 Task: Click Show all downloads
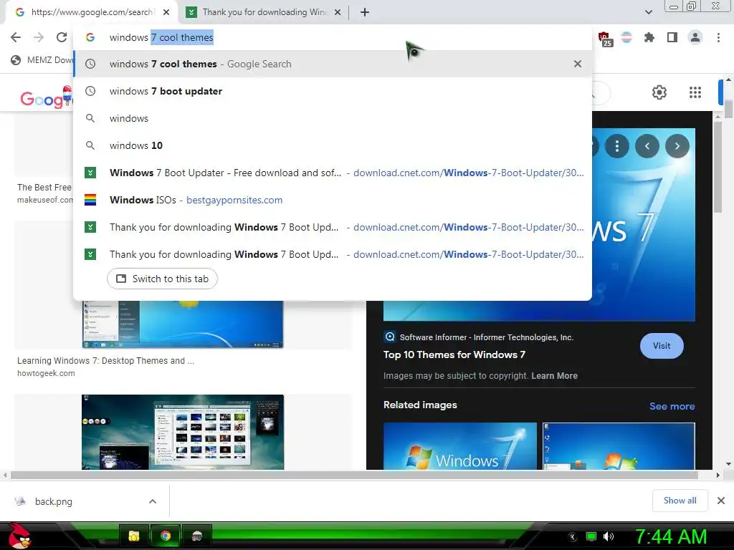point(680,501)
